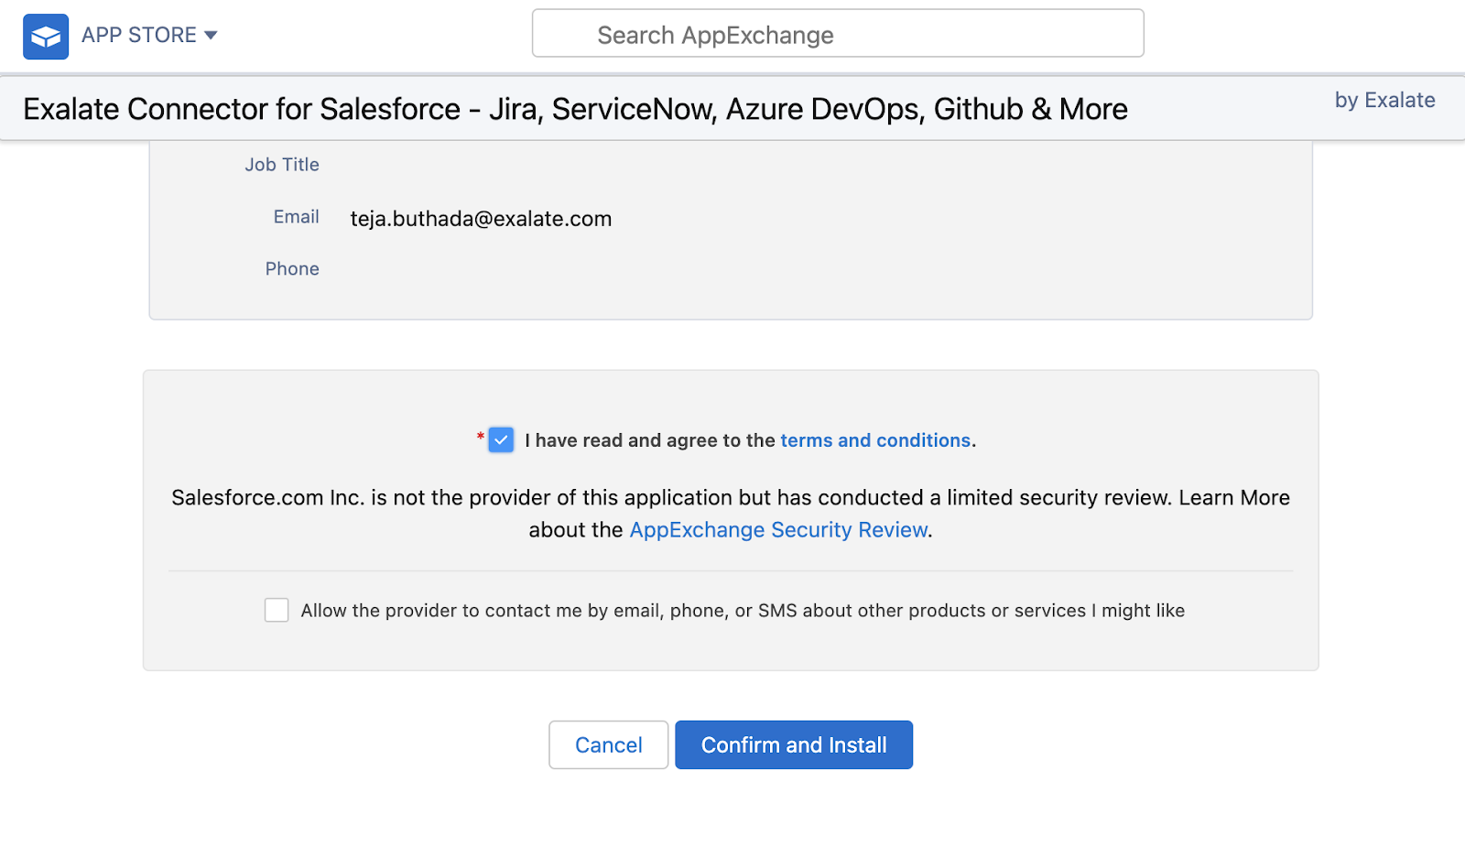Image resolution: width=1465 pixels, height=846 pixels.
Task: Click the Cancel button
Action: point(608,744)
